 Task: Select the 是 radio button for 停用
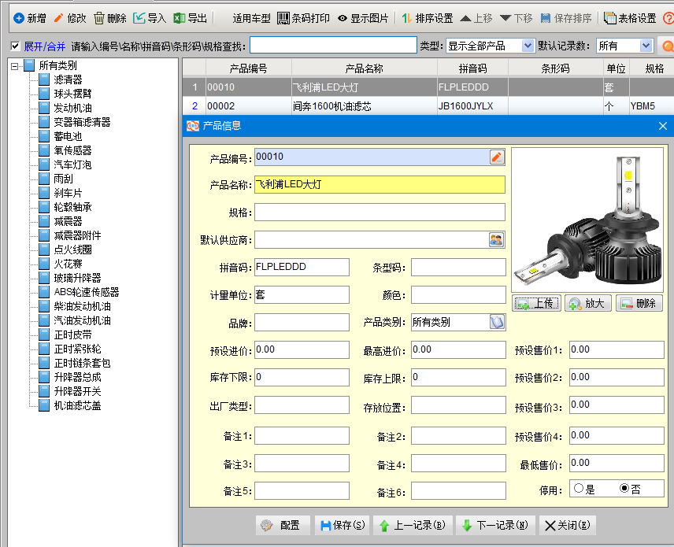(x=580, y=489)
